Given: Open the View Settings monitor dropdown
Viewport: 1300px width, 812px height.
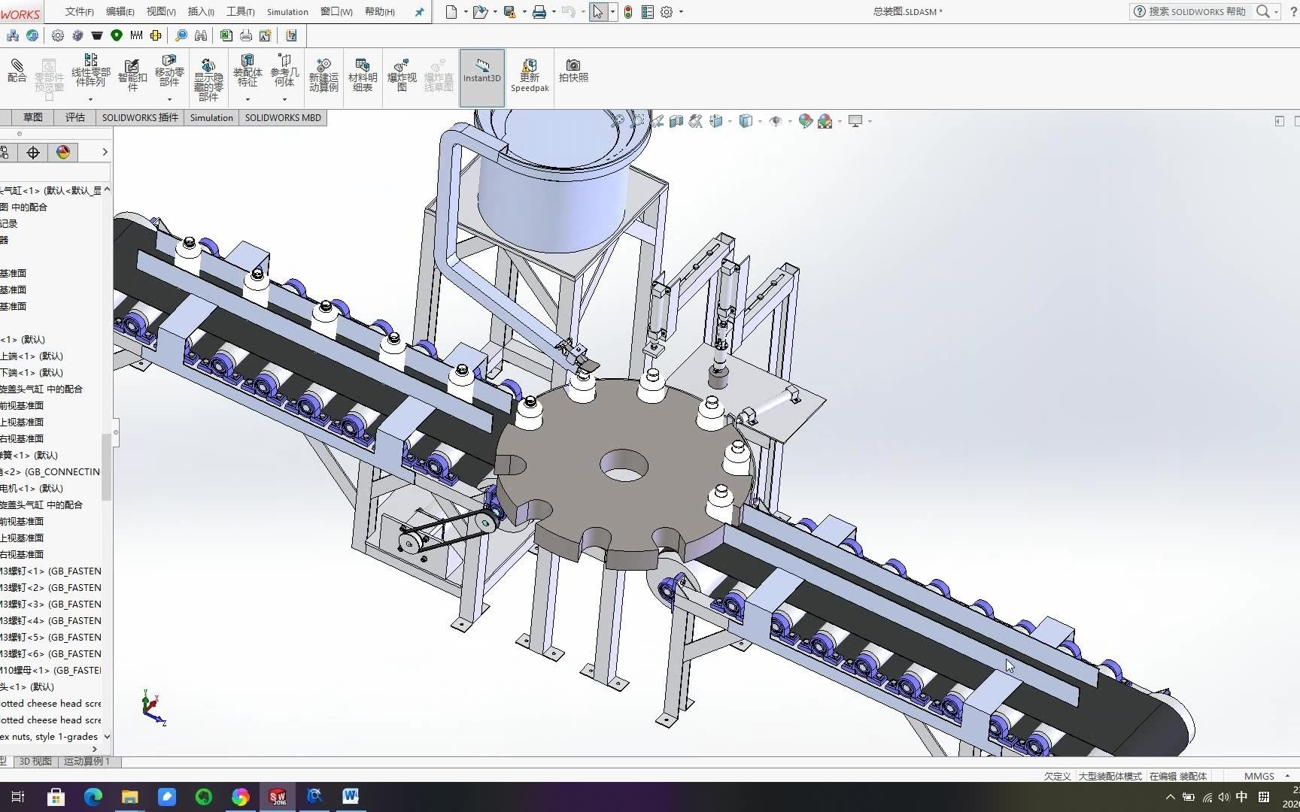Looking at the screenshot, I should point(870,121).
